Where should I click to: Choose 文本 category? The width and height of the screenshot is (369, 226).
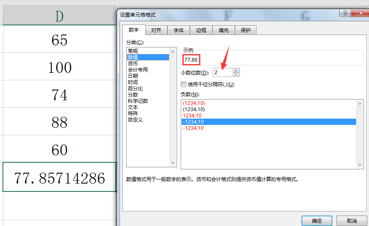coord(148,107)
